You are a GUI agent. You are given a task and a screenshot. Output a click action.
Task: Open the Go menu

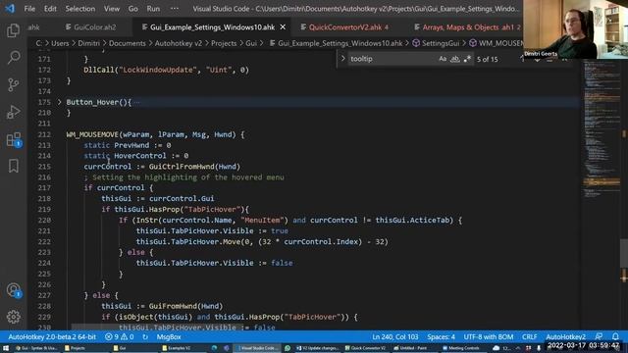click(133, 9)
